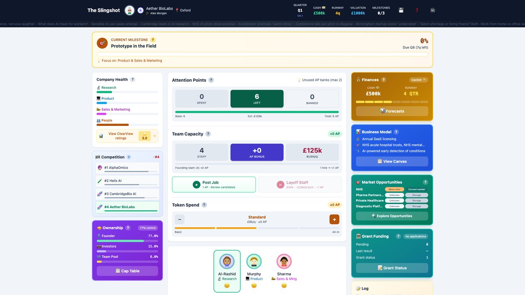The width and height of the screenshot is (525, 295).
Task: Click Explore Opportunities button
Action: point(392,216)
